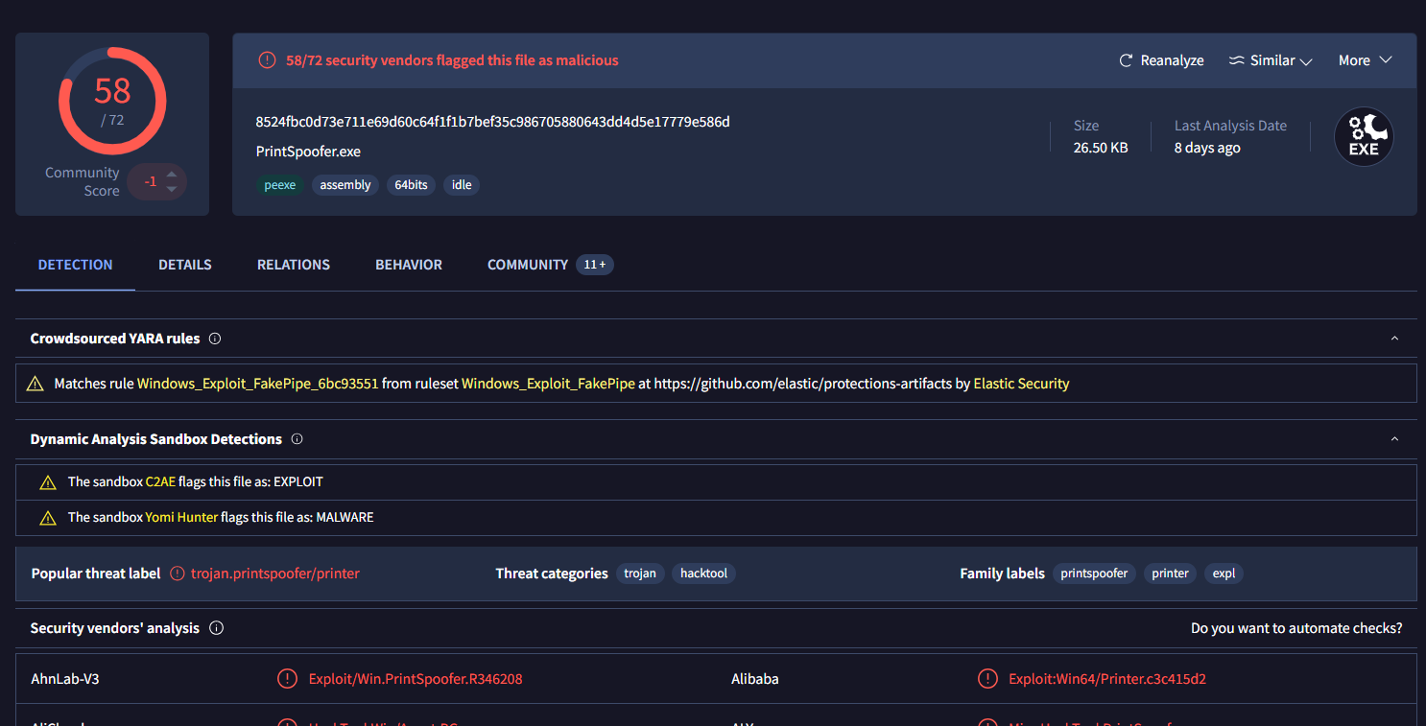Click the peexe tag

pos(280,185)
